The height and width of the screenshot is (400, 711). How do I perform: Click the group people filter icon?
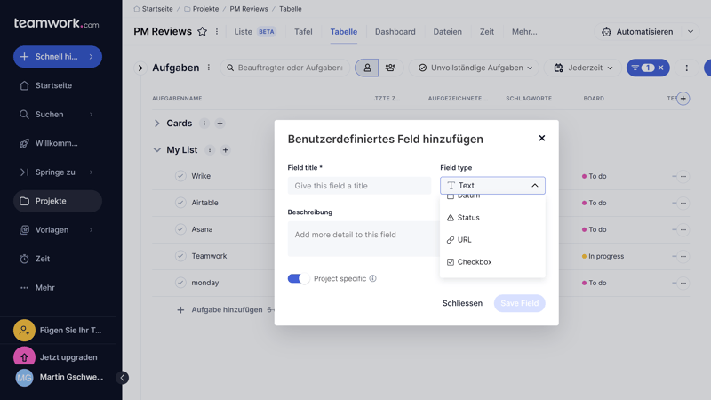390,68
